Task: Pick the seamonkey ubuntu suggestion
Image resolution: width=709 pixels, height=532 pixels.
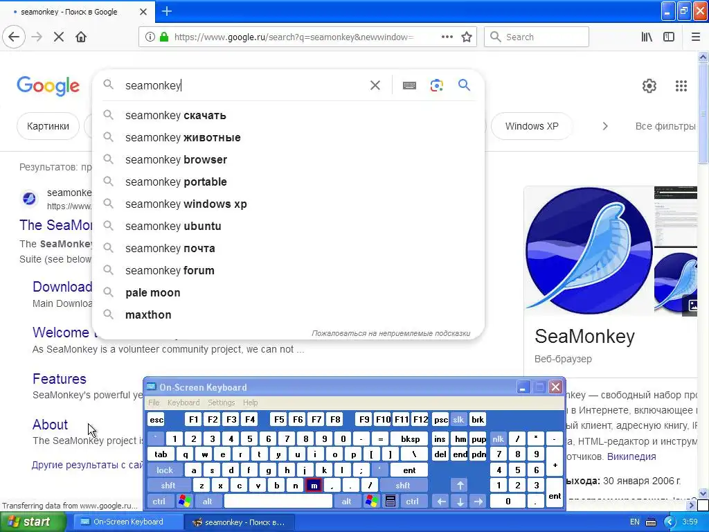Action: (x=289, y=227)
